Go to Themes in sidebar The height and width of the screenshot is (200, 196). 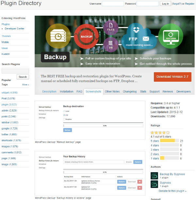(x=6, y=36)
